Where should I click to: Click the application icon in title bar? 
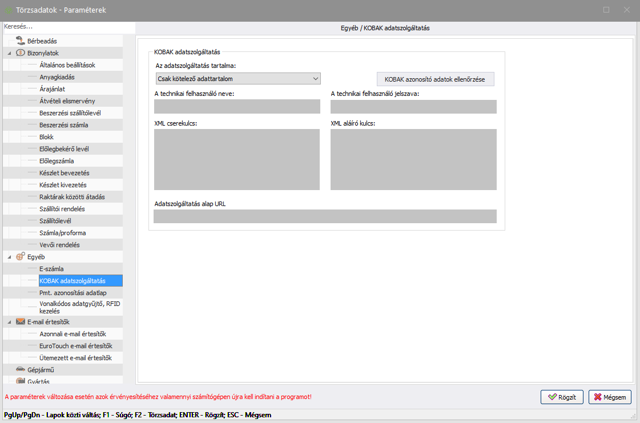(x=9, y=10)
